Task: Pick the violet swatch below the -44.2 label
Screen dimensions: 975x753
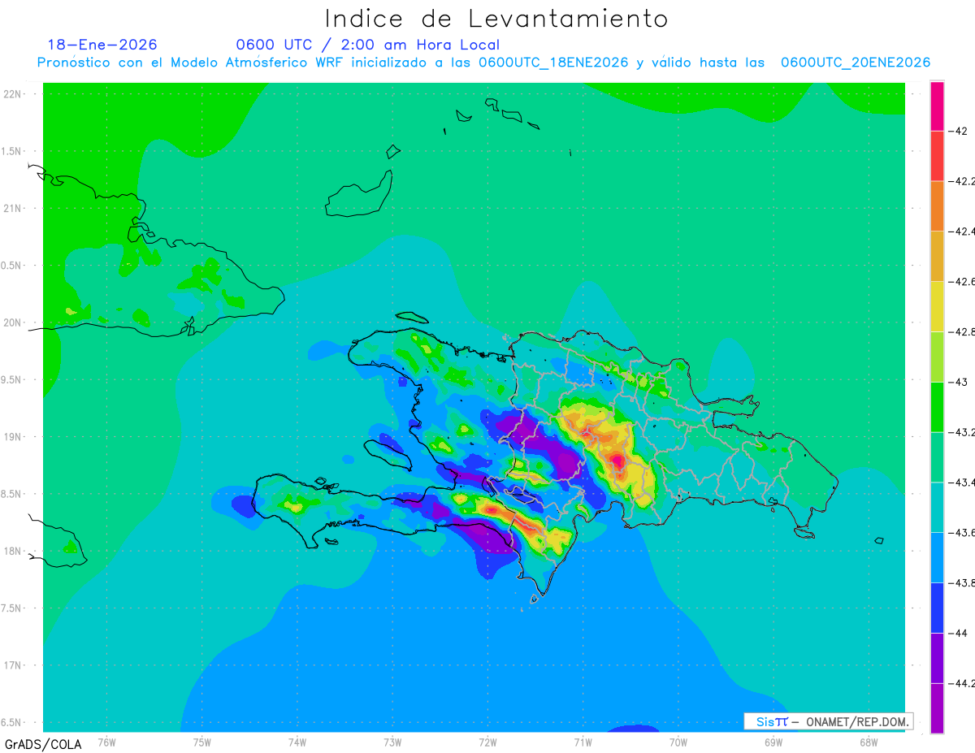Action: tap(937, 708)
